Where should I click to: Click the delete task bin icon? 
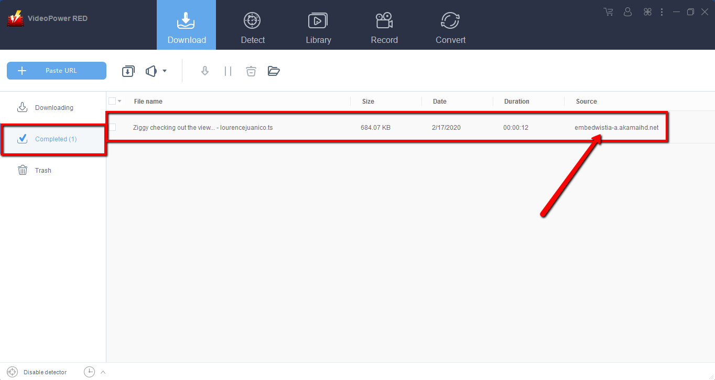251,71
